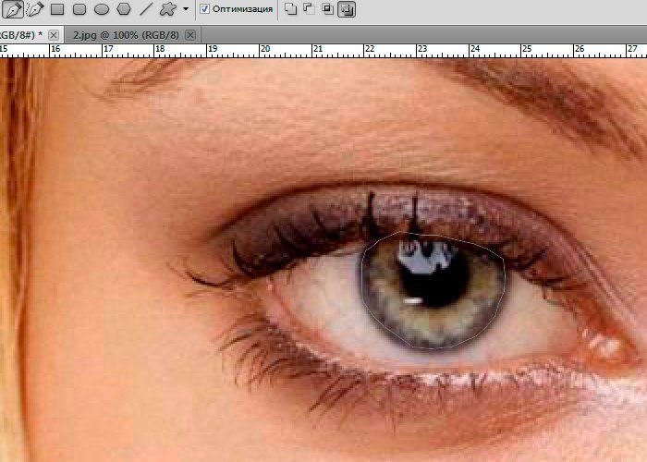Enable Exclude overlapping path areas mode
This screenshot has width=647, height=462.
coord(346,9)
